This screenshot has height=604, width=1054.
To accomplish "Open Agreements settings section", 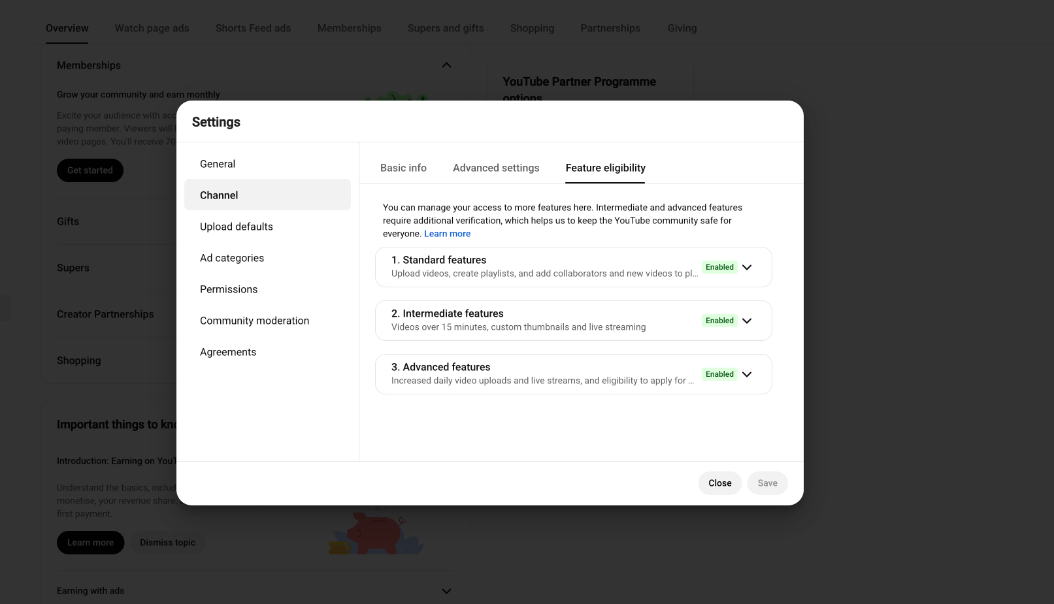I will coord(267,352).
